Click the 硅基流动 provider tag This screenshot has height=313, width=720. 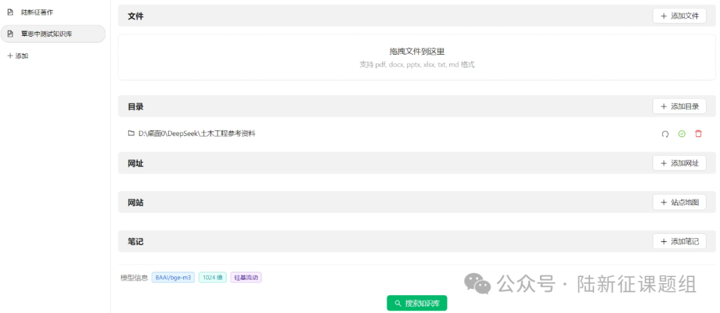coord(246,278)
